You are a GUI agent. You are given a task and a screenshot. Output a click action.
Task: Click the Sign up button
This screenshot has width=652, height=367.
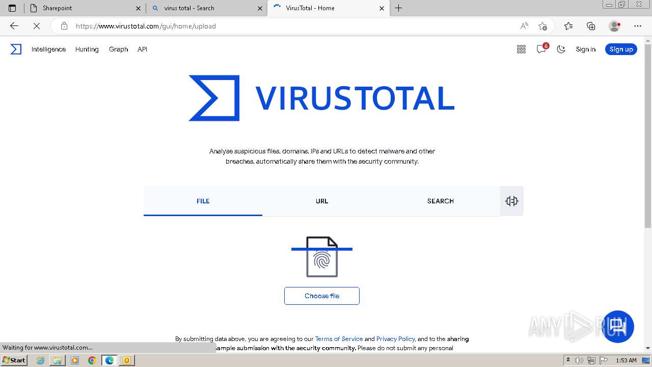[x=621, y=49]
